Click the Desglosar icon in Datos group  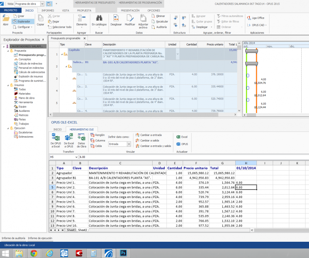point(116,18)
